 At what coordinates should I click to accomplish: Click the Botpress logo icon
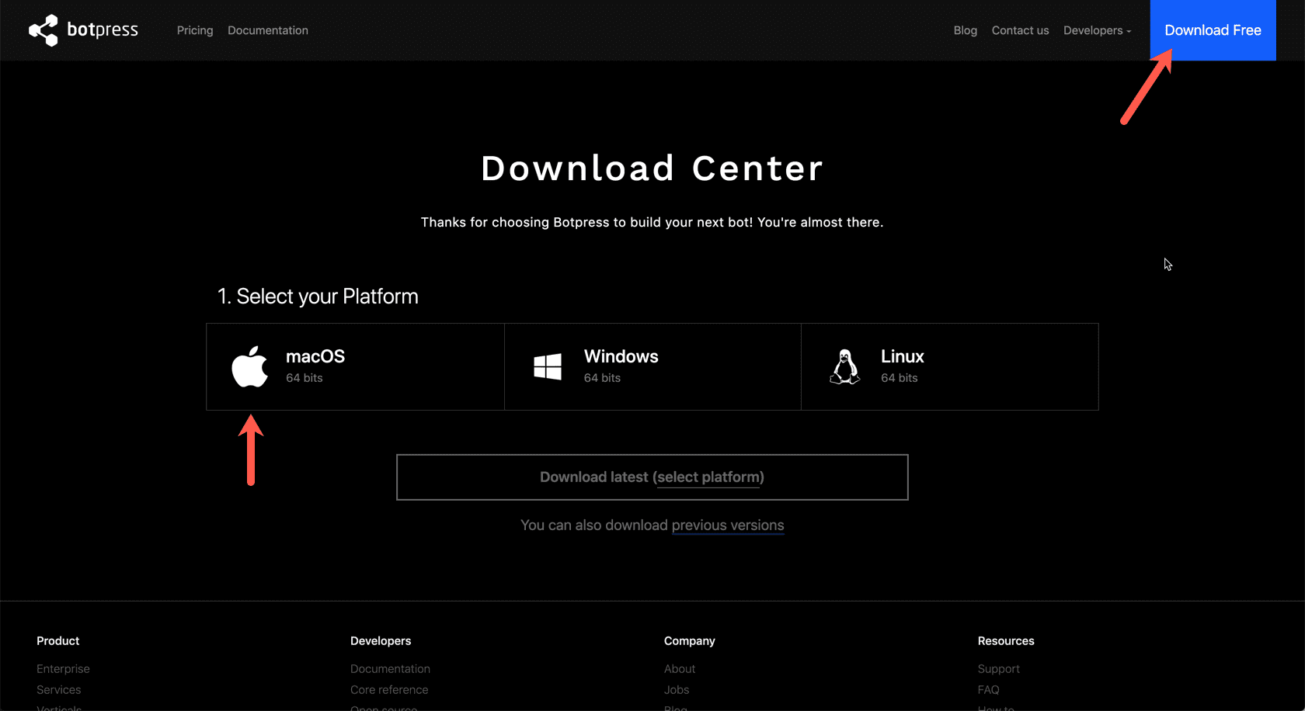coord(43,30)
